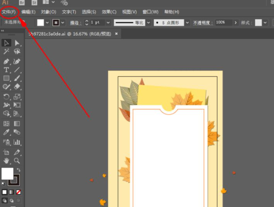The width and height of the screenshot is (274, 207).
Task: Set the paint to None
Action: pyautogui.click(x=19, y=192)
